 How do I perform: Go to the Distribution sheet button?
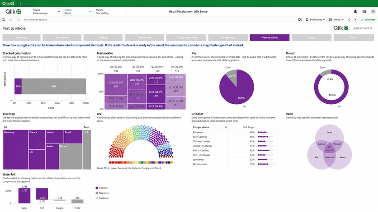click(x=144, y=37)
